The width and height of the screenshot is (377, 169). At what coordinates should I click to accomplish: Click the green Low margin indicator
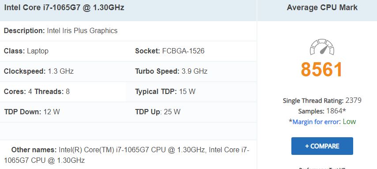coord(349,122)
